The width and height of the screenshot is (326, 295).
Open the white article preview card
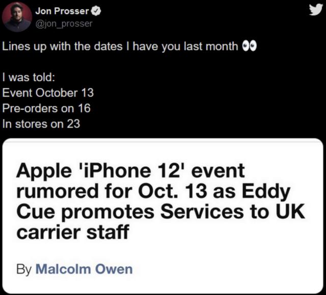163,216
